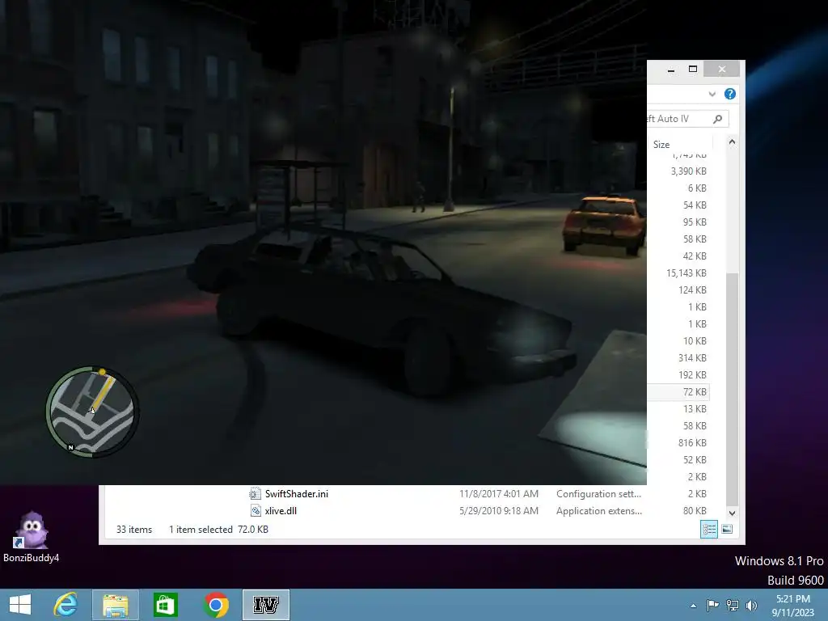Launch Google Chrome from taskbar
The height and width of the screenshot is (621, 828).
tap(215, 605)
